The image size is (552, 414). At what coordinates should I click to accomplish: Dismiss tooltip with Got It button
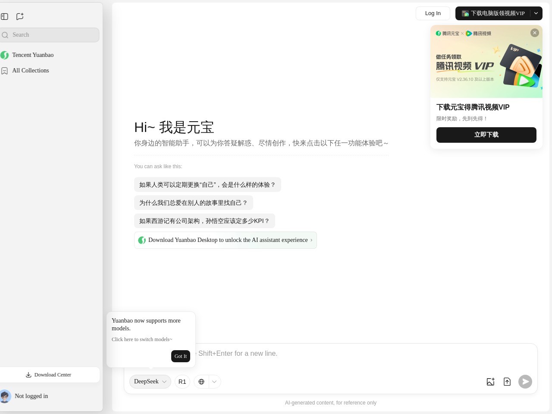pos(180,356)
